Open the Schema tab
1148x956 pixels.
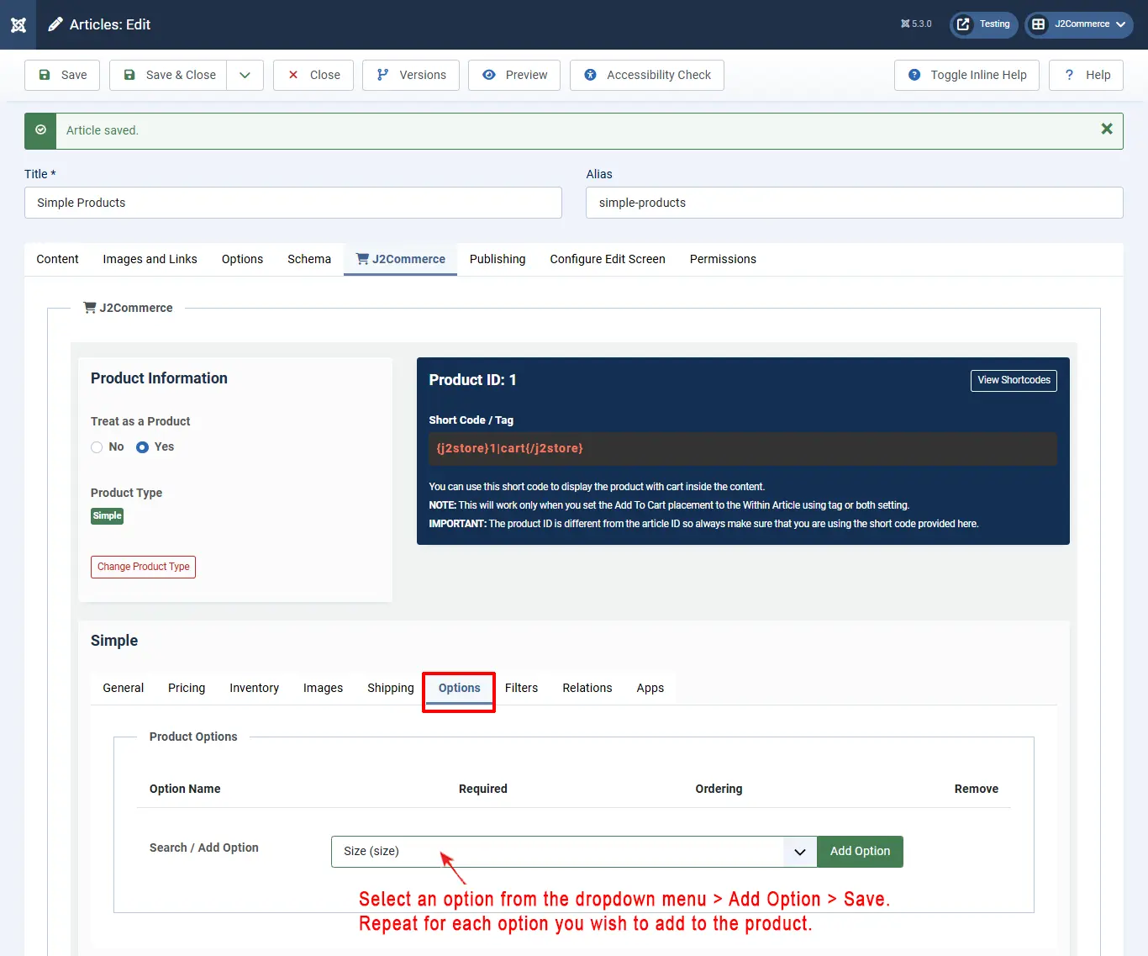pos(309,259)
